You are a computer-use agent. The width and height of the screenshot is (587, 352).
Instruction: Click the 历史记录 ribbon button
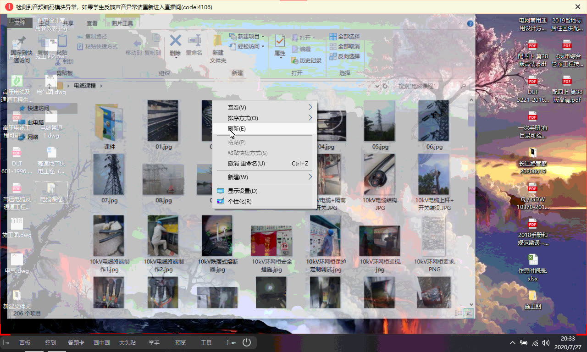pos(307,60)
